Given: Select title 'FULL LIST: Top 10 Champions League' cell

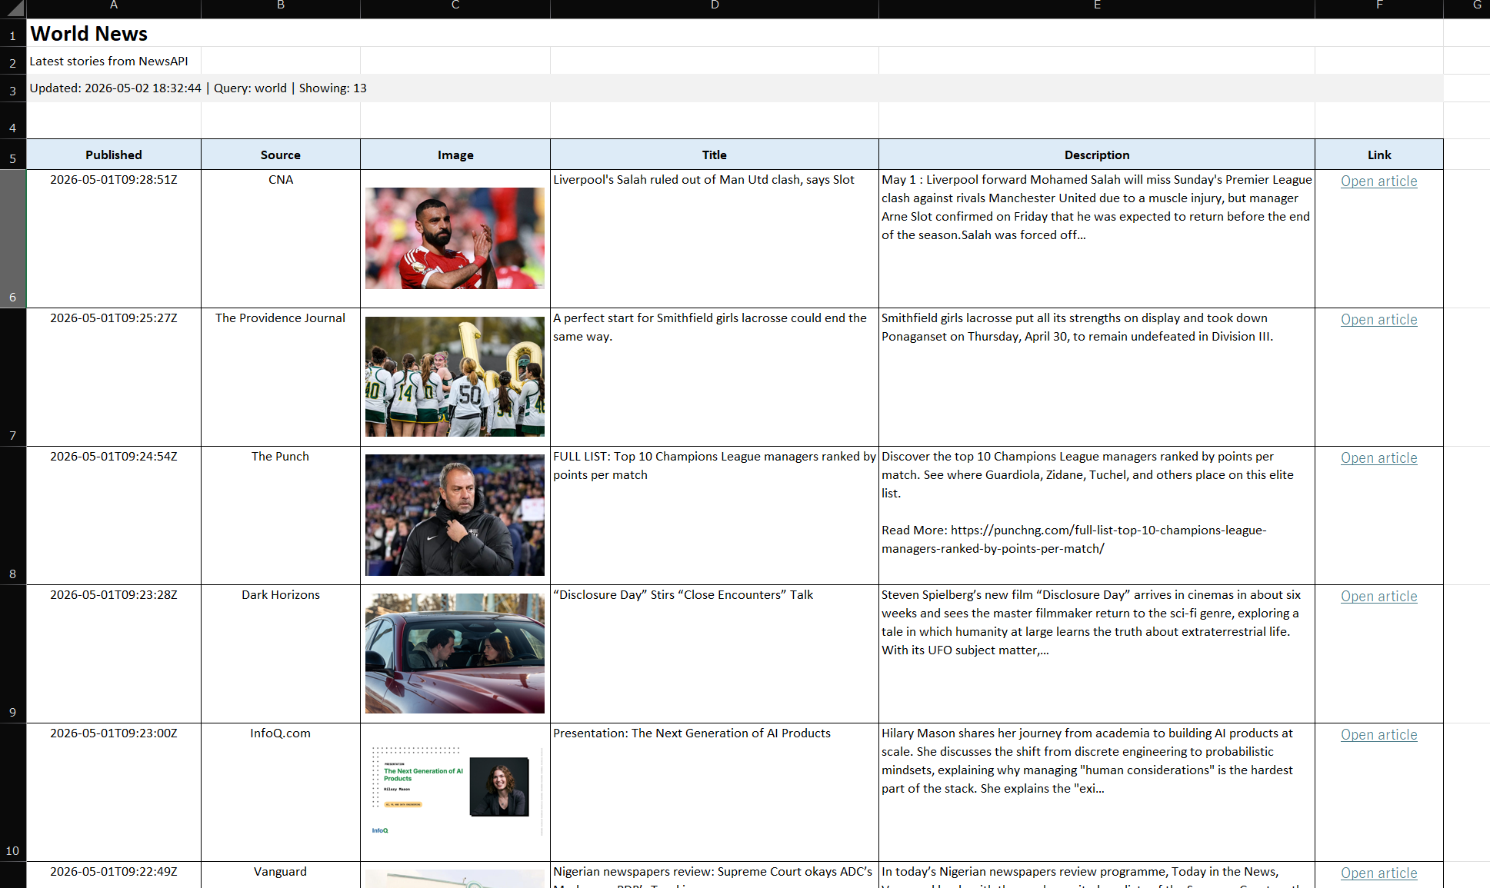Looking at the screenshot, I should (715, 516).
